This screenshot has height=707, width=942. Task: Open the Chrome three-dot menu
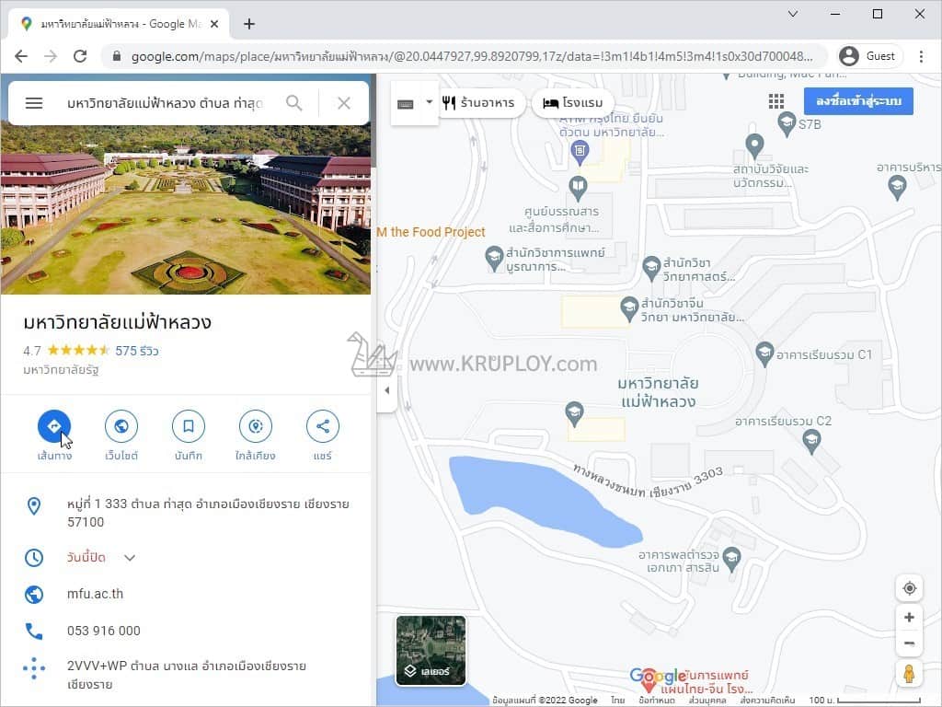(921, 56)
